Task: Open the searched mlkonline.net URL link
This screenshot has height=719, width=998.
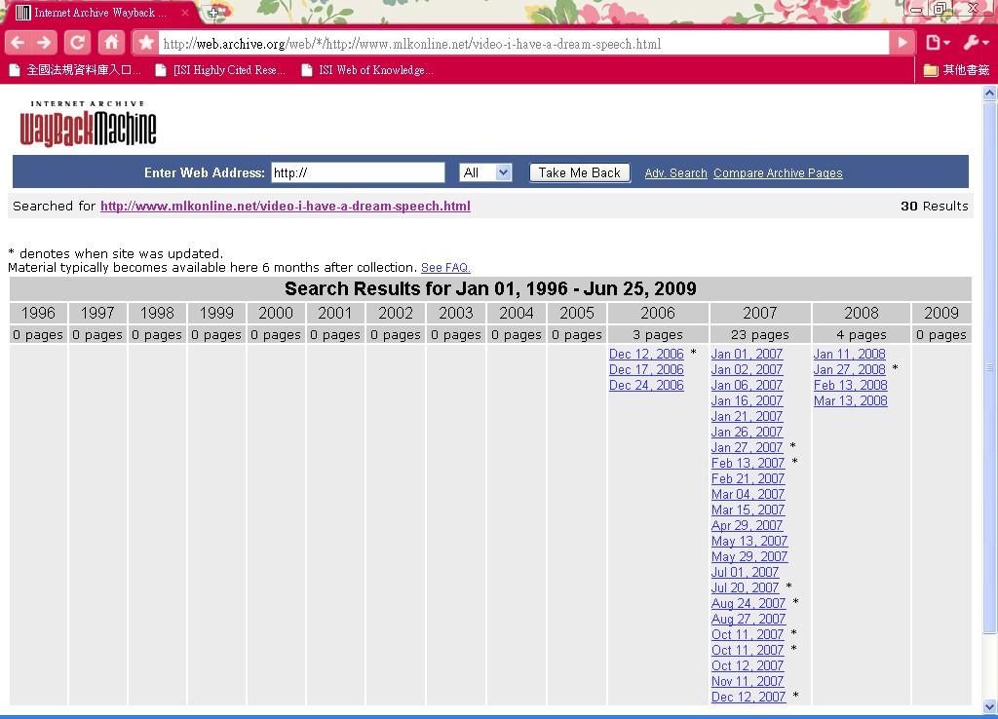Action: pyautogui.click(x=286, y=207)
